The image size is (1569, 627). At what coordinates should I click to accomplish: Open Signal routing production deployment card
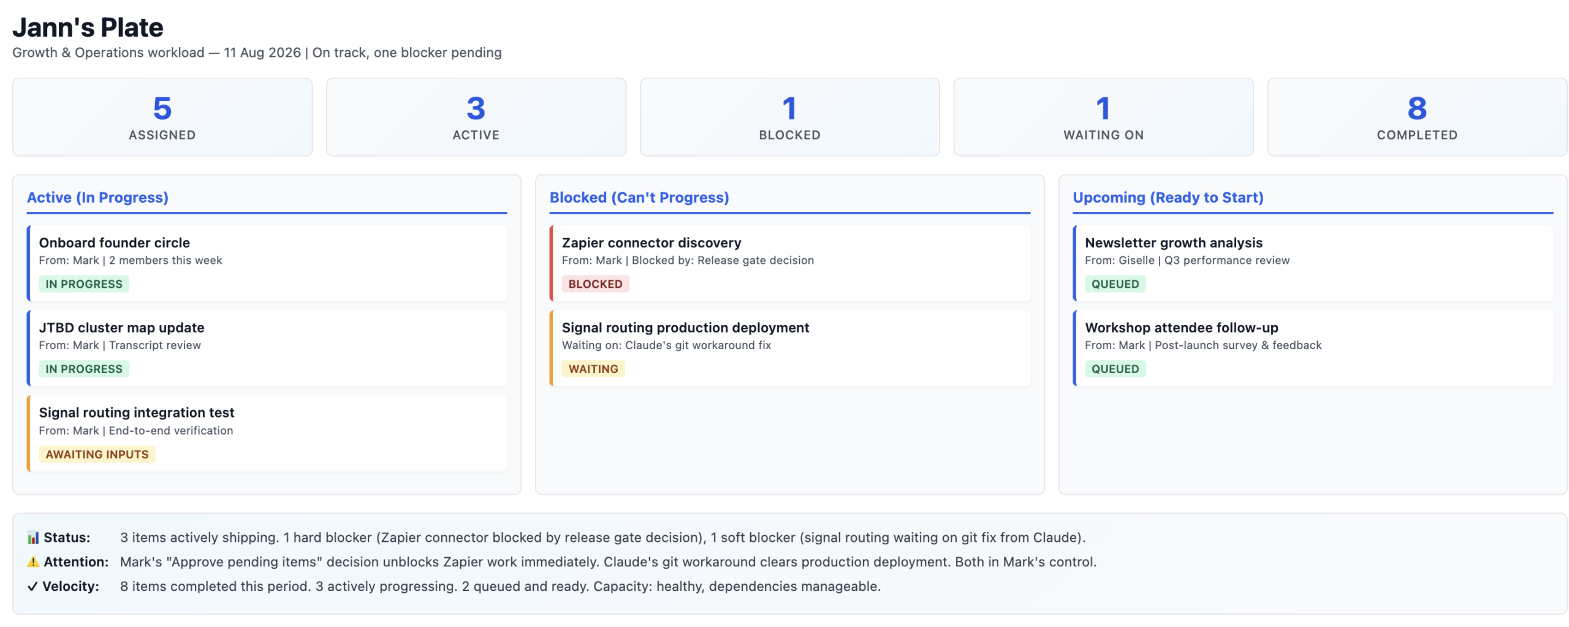790,348
